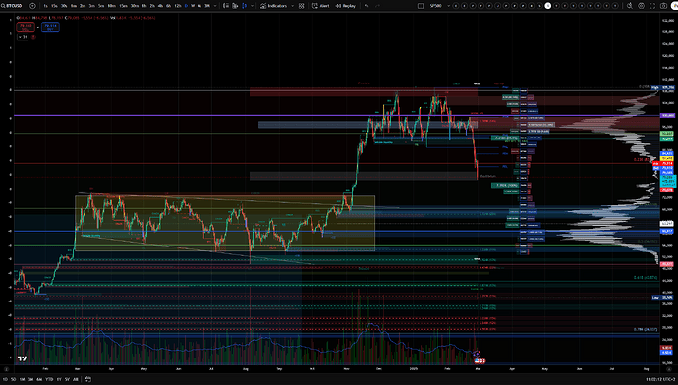Redo the last chart action
This screenshot has width=678, height=385.
(x=377, y=6)
